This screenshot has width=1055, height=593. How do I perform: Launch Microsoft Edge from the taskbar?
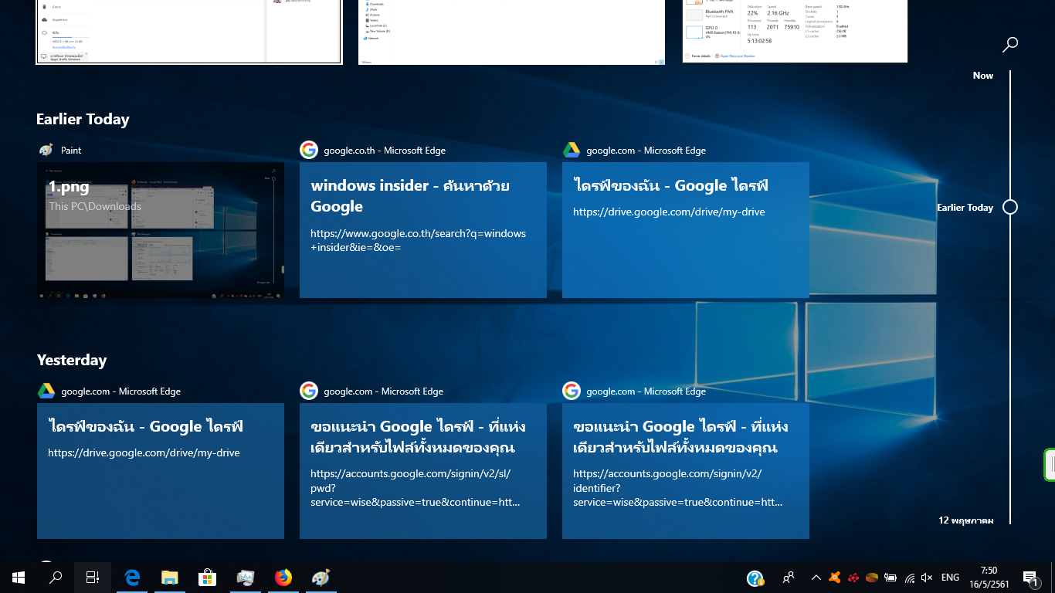pos(132,577)
